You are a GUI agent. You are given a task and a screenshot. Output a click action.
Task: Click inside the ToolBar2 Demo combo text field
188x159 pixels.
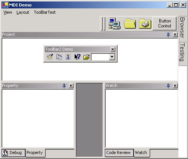tap(100, 57)
